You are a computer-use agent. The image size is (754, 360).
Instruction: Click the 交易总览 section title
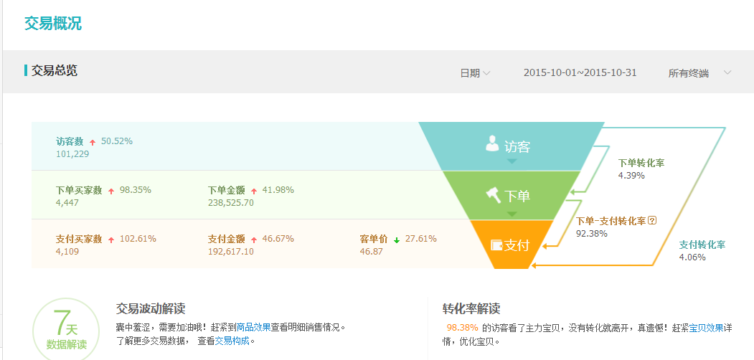[54, 70]
